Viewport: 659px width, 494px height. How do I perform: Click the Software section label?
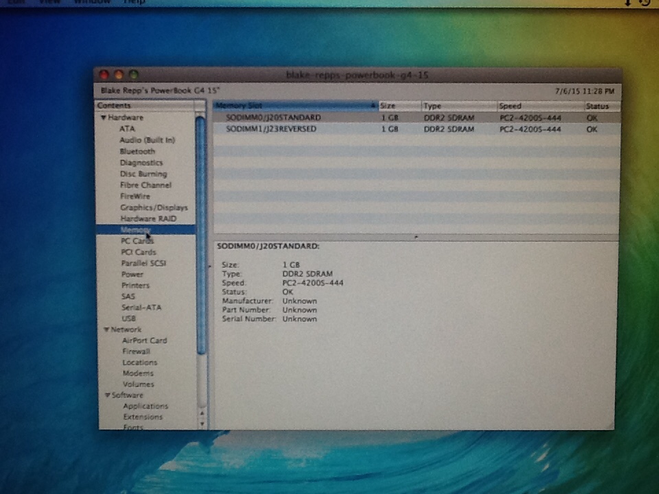pyautogui.click(x=128, y=395)
